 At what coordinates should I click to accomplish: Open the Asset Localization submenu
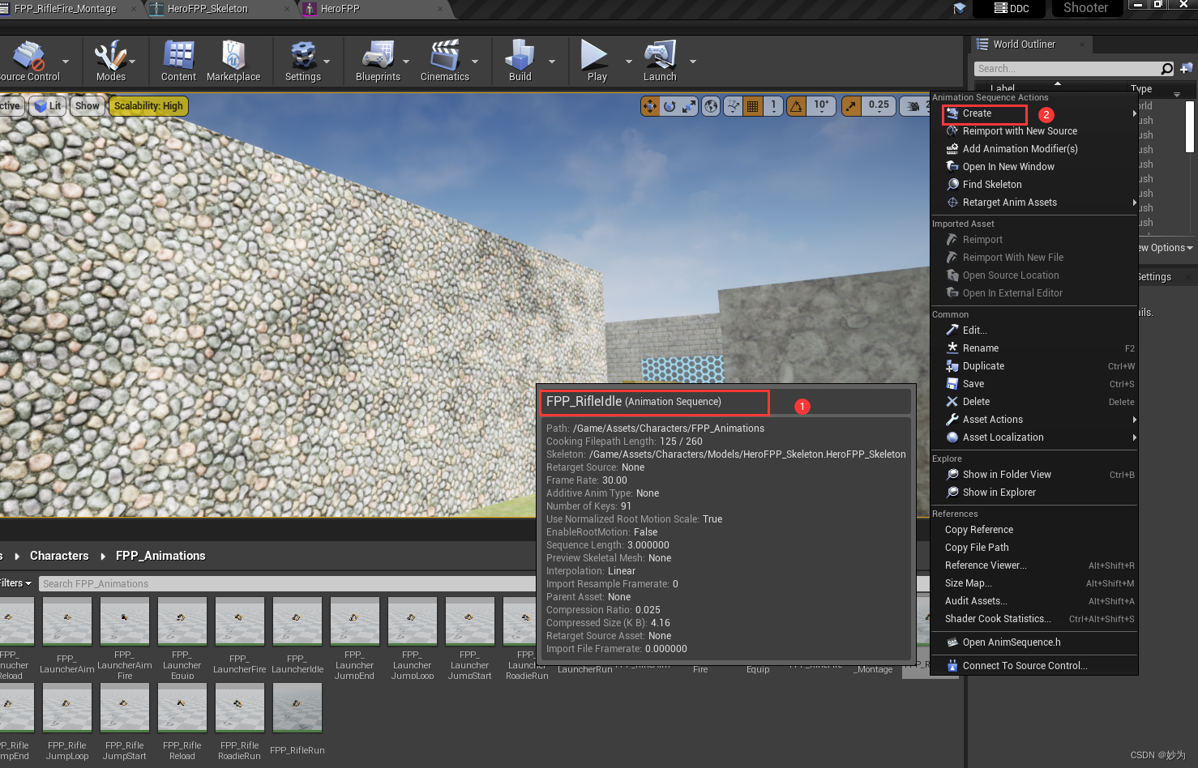coord(1034,437)
